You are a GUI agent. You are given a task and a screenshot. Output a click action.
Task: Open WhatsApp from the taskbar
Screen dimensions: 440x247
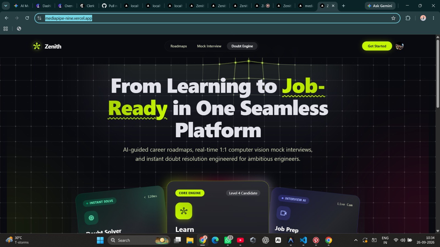pos(228,240)
